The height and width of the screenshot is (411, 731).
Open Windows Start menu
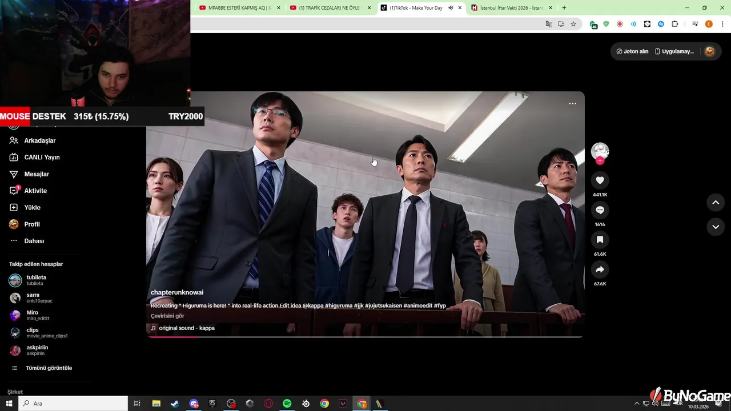[x=9, y=404]
